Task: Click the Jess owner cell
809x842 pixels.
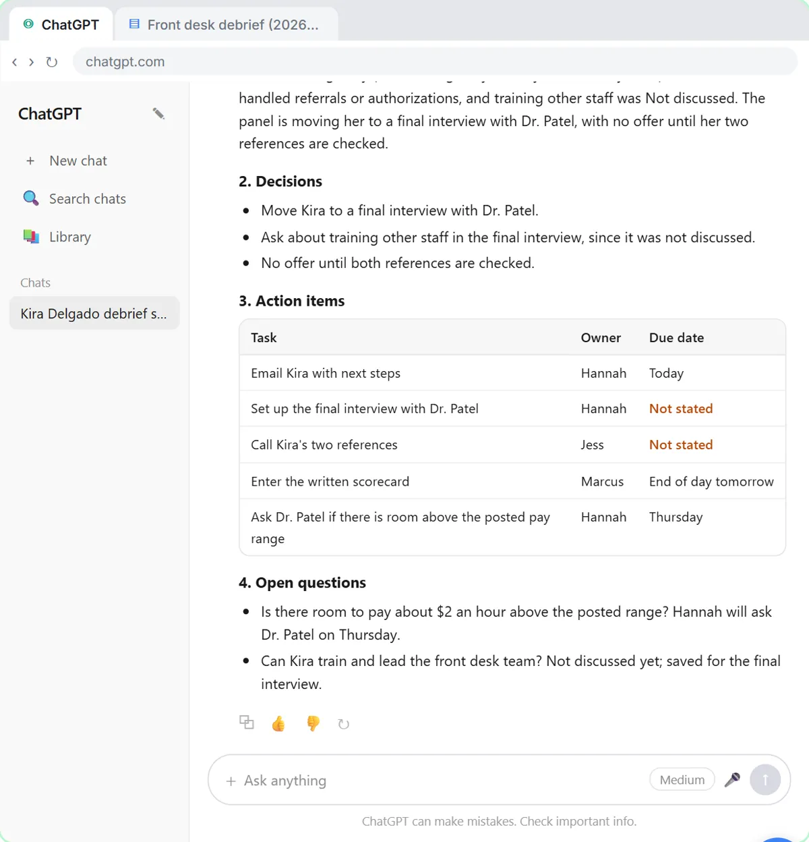Action: point(593,445)
